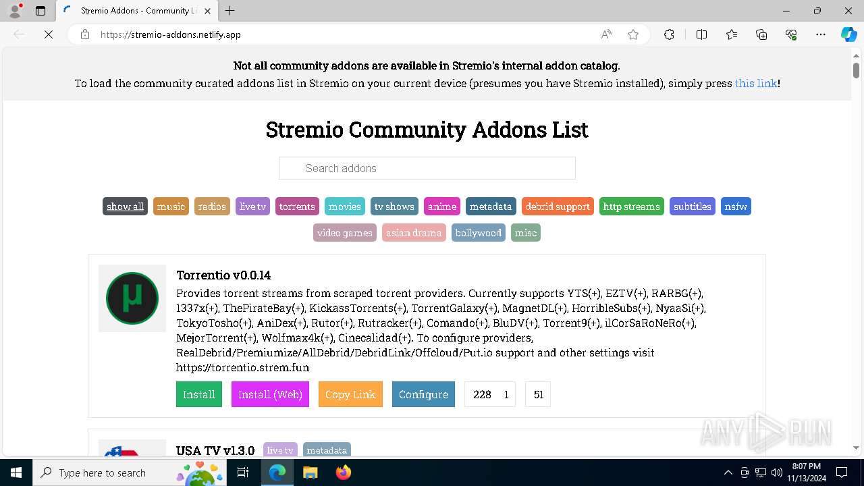The width and height of the screenshot is (864, 486).
Task: Click the taskbar search box
Action: point(130,473)
